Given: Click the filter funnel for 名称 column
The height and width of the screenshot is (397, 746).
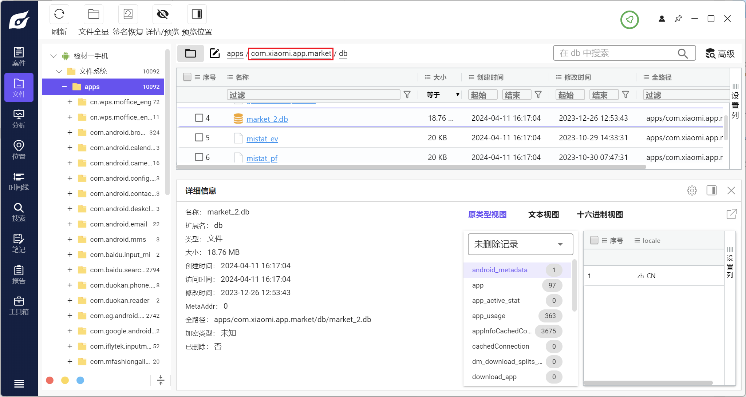Looking at the screenshot, I should point(407,95).
